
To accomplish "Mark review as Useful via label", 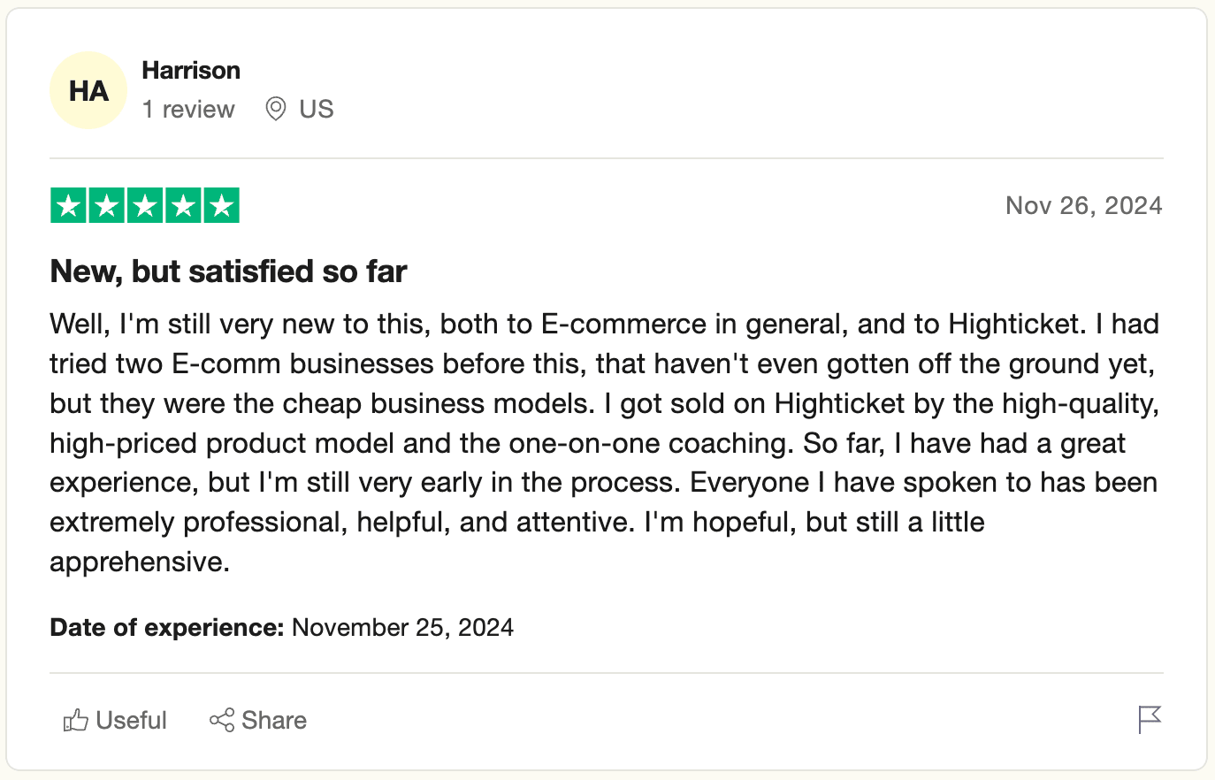I will click(131, 721).
